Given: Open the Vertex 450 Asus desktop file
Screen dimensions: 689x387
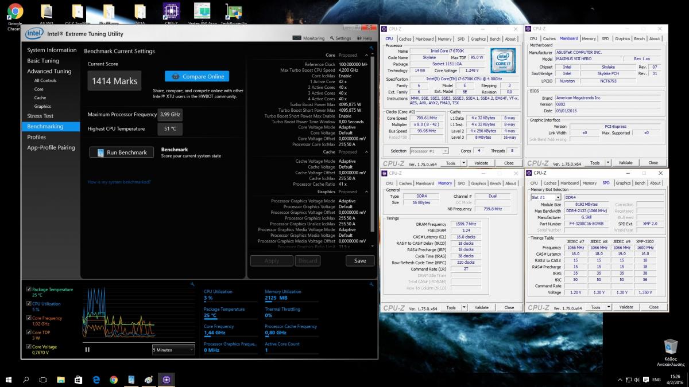Looking at the screenshot, I should pos(202,14).
